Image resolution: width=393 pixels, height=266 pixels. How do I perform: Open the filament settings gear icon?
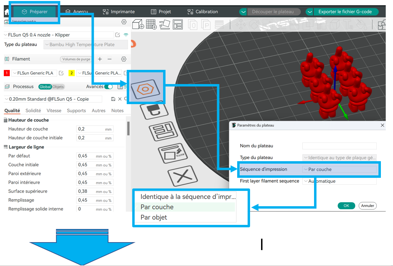click(x=124, y=59)
